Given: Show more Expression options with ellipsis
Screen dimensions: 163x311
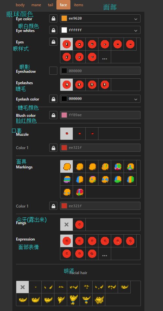Looking at the screenshot, I should [105, 254].
